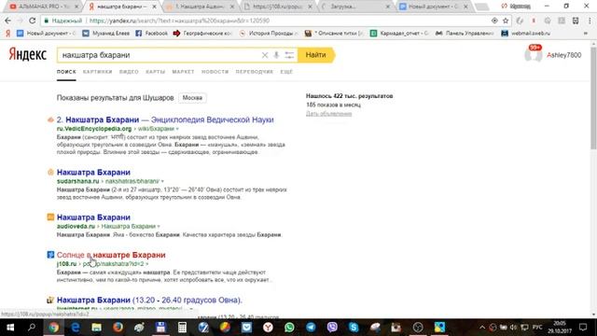Launch Firefox from the taskbar
Image resolution: width=597 pixels, height=336 pixels.
118,328
